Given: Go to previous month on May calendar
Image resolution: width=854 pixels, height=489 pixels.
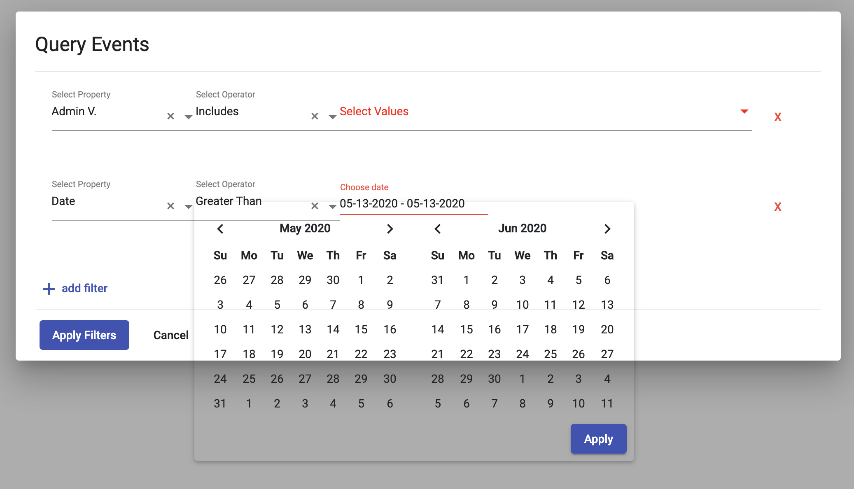Looking at the screenshot, I should (220, 229).
